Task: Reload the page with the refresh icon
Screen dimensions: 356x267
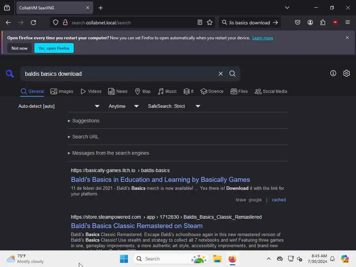Action: point(33,23)
